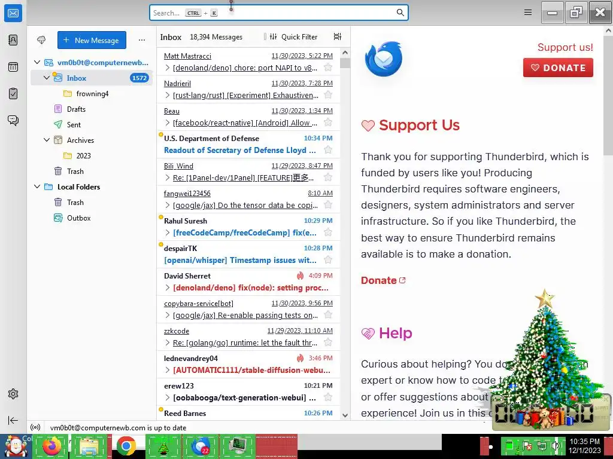The image size is (613, 459).
Task: Open Thunderbird Settings gear
Action: pyautogui.click(x=13, y=394)
